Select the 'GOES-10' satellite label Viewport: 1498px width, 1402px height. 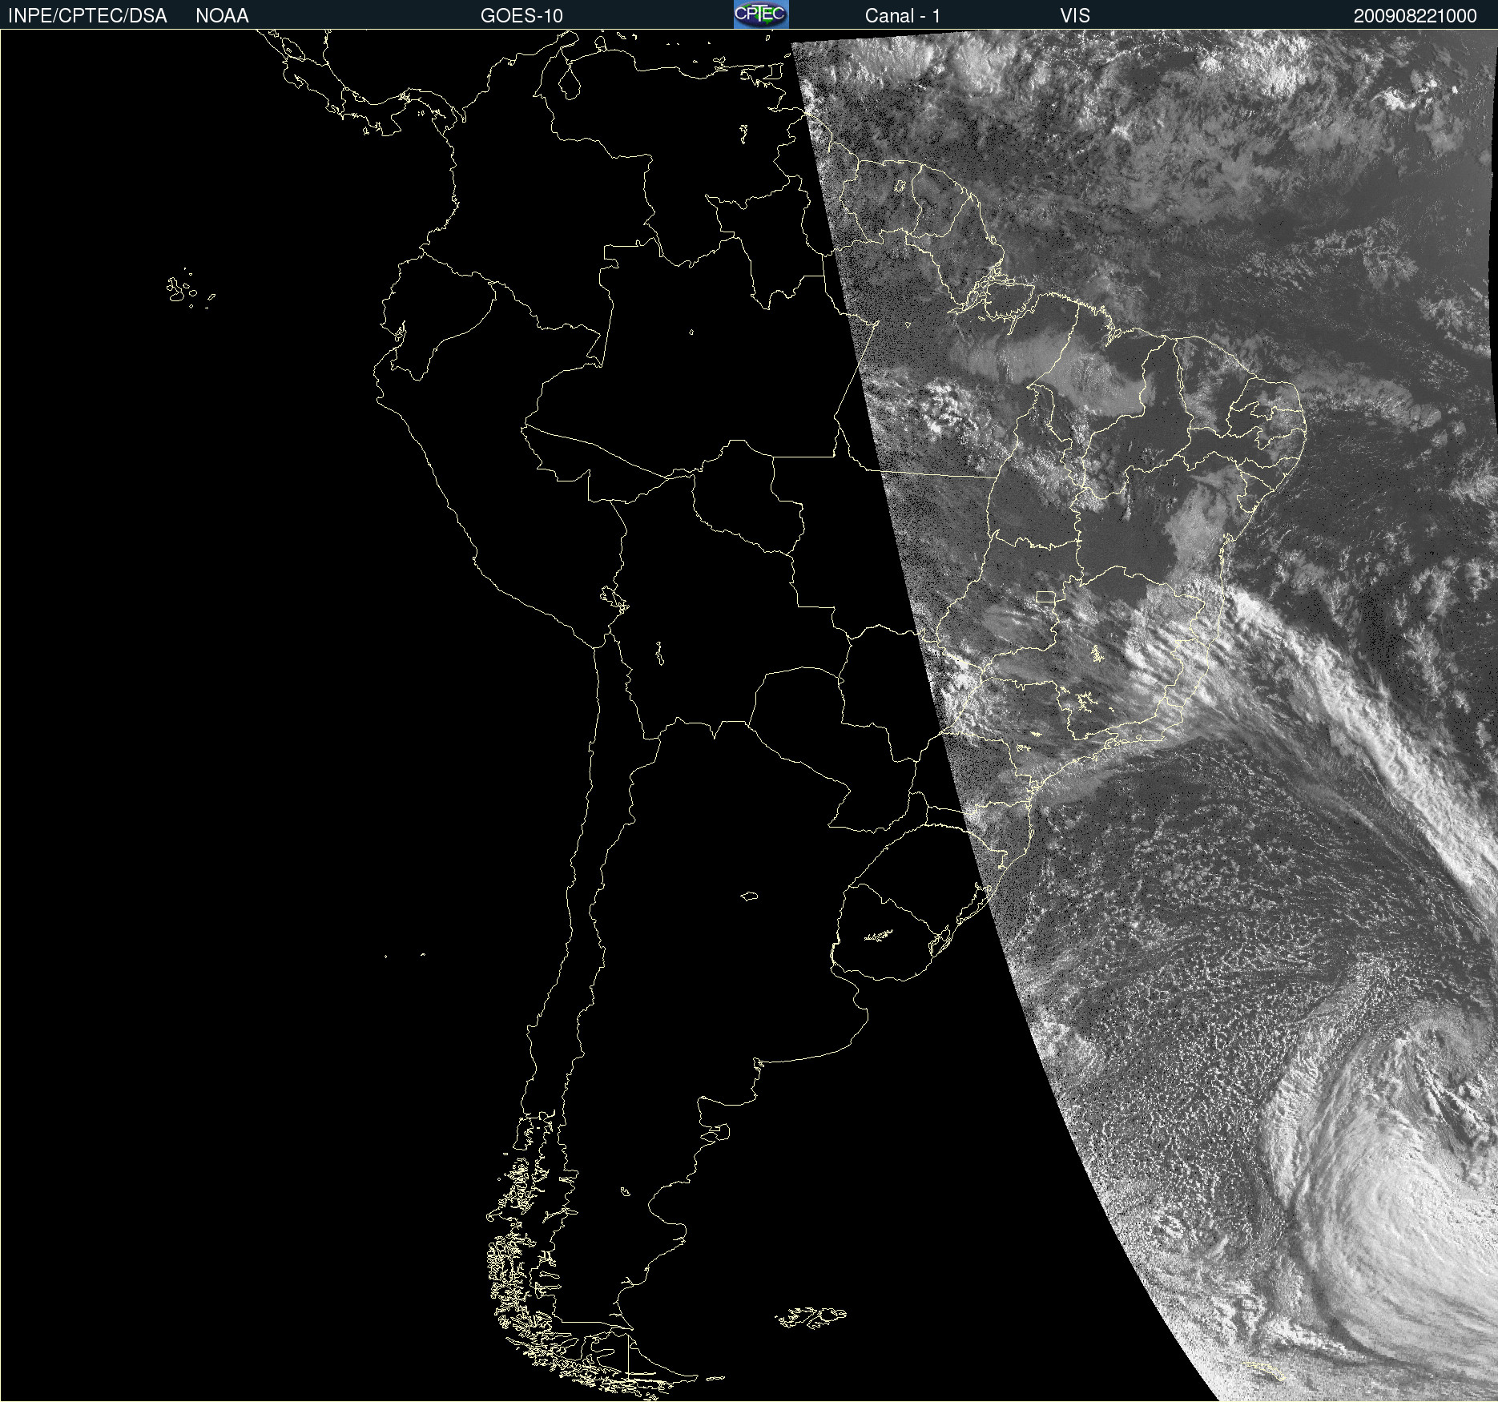pyautogui.click(x=521, y=16)
